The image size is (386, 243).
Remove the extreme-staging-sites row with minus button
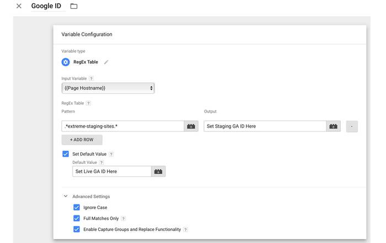352,126
